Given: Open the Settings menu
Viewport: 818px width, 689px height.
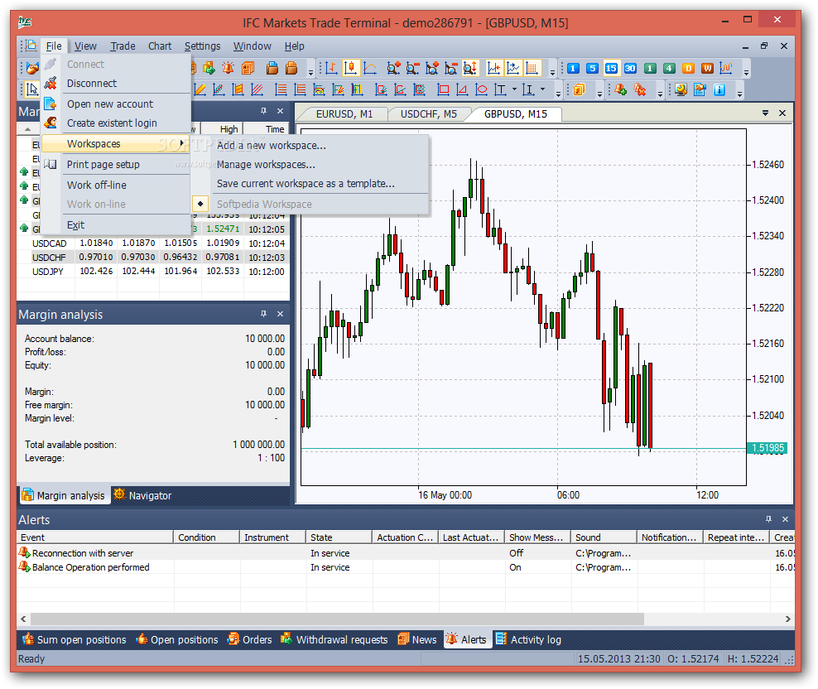Looking at the screenshot, I should point(202,46).
